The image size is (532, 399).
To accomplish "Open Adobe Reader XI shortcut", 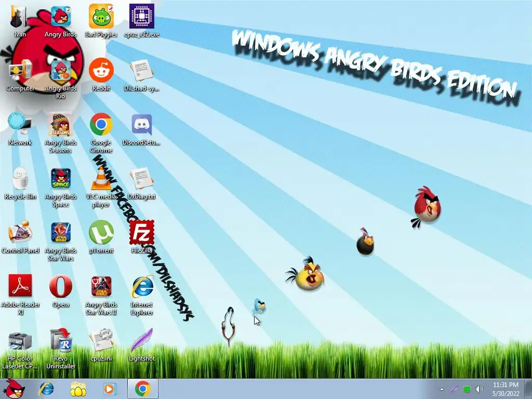I will 20,286.
